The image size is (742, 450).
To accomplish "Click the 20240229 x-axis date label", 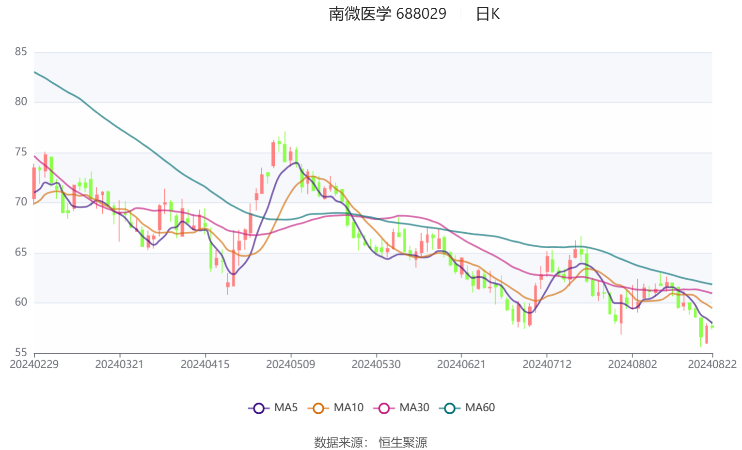I will [x=34, y=364].
